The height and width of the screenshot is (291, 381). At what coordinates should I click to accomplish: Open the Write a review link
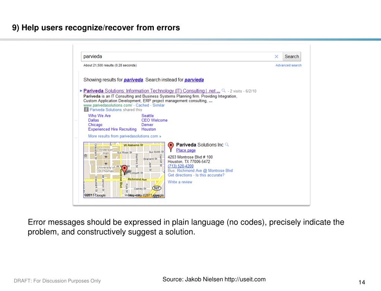pyautogui.click(x=180, y=182)
